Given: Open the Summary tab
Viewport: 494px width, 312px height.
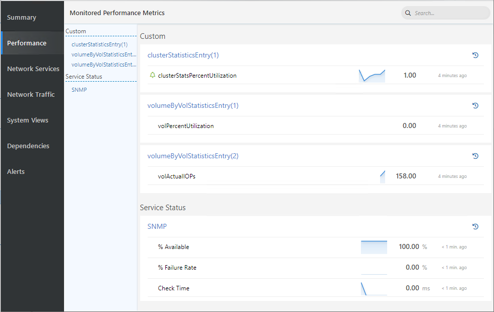Looking at the screenshot, I should point(32,17).
